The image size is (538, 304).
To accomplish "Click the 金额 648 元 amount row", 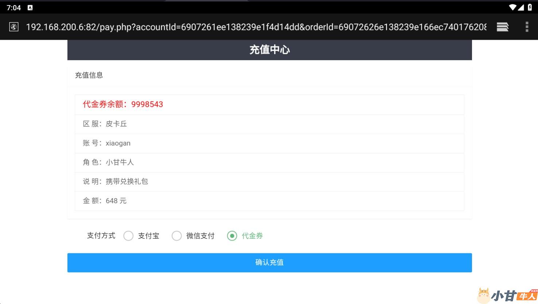I will coord(269,201).
